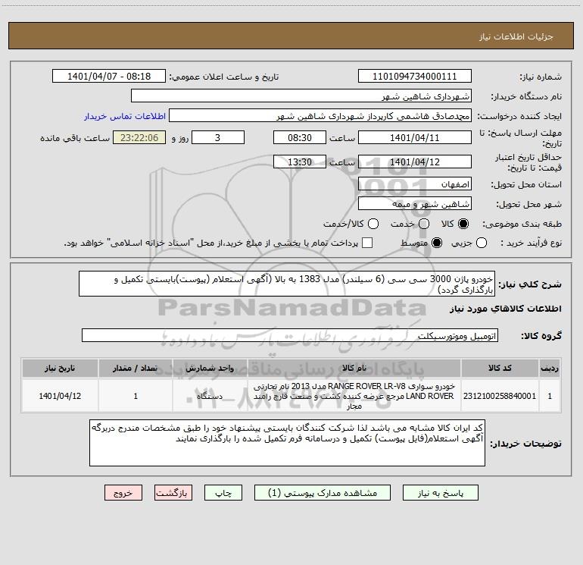The height and width of the screenshot is (565, 583).
Task: Toggle the اسناد خزانه اسلامی payment checkbox
Action: (367, 243)
